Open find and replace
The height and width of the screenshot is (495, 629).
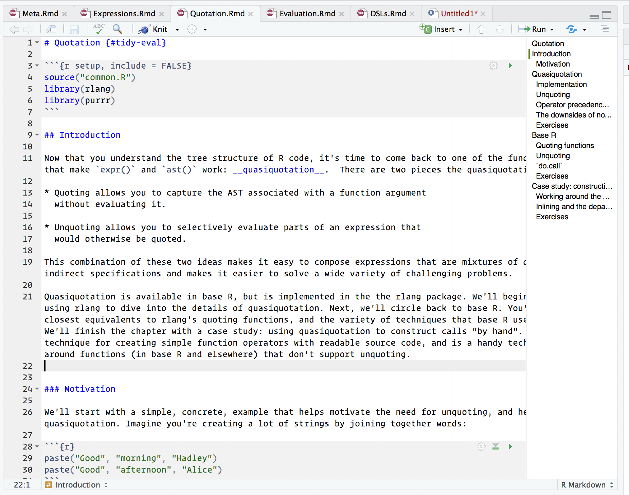tap(117, 29)
